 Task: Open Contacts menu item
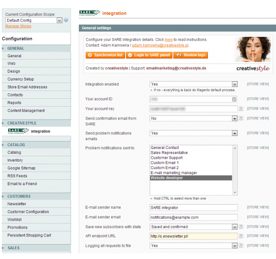click(37, 95)
